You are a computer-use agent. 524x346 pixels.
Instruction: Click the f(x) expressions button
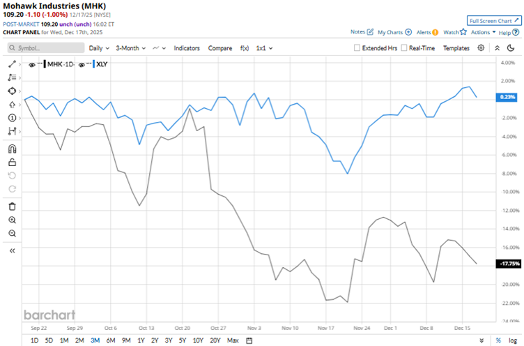[x=245, y=48]
